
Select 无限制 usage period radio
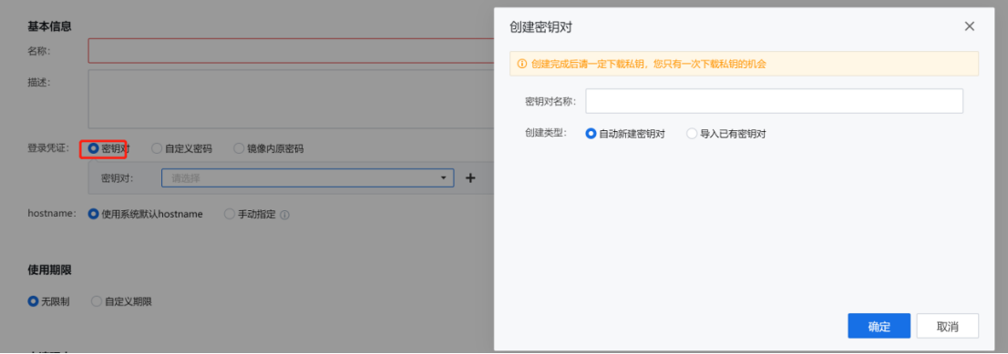[x=34, y=300]
